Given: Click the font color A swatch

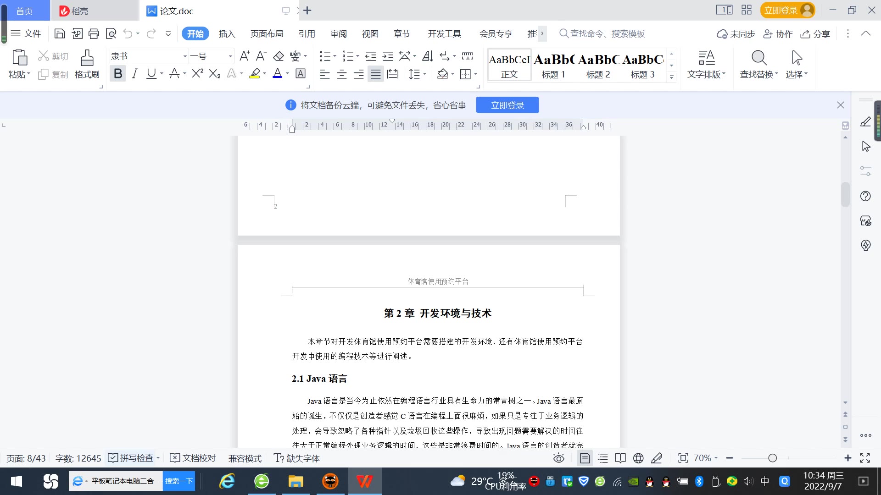Looking at the screenshot, I should tap(277, 73).
